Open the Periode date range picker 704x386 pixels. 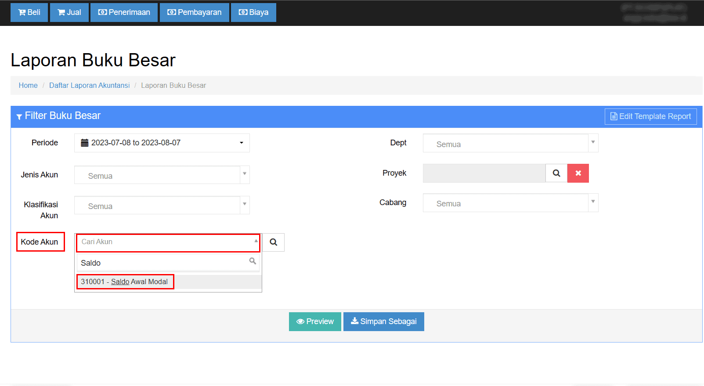tap(162, 143)
